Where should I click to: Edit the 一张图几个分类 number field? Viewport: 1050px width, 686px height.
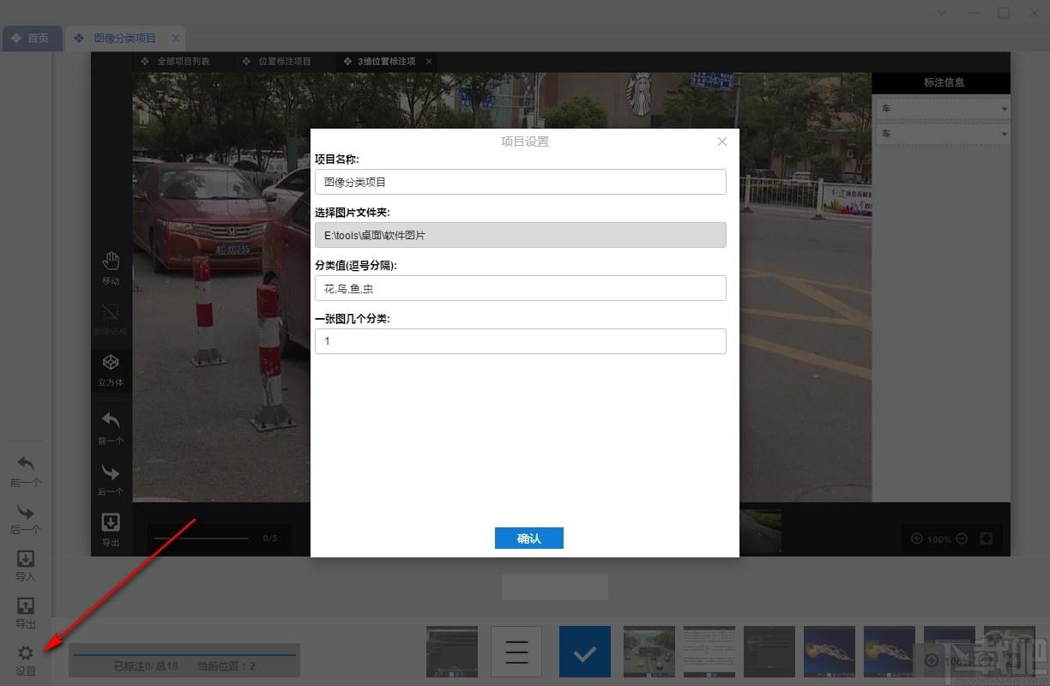click(521, 341)
